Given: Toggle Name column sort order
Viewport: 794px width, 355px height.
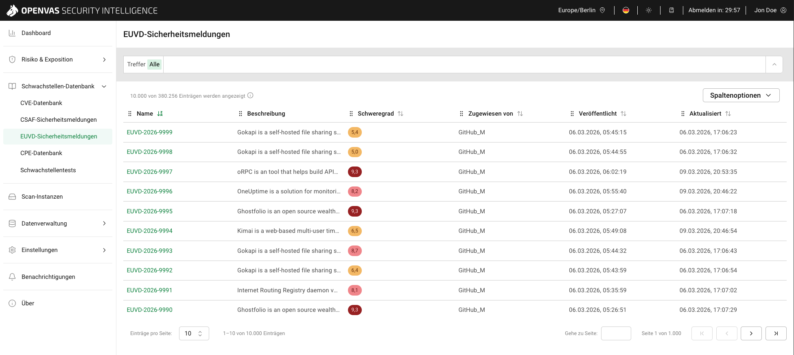Looking at the screenshot, I should (x=160, y=114).
